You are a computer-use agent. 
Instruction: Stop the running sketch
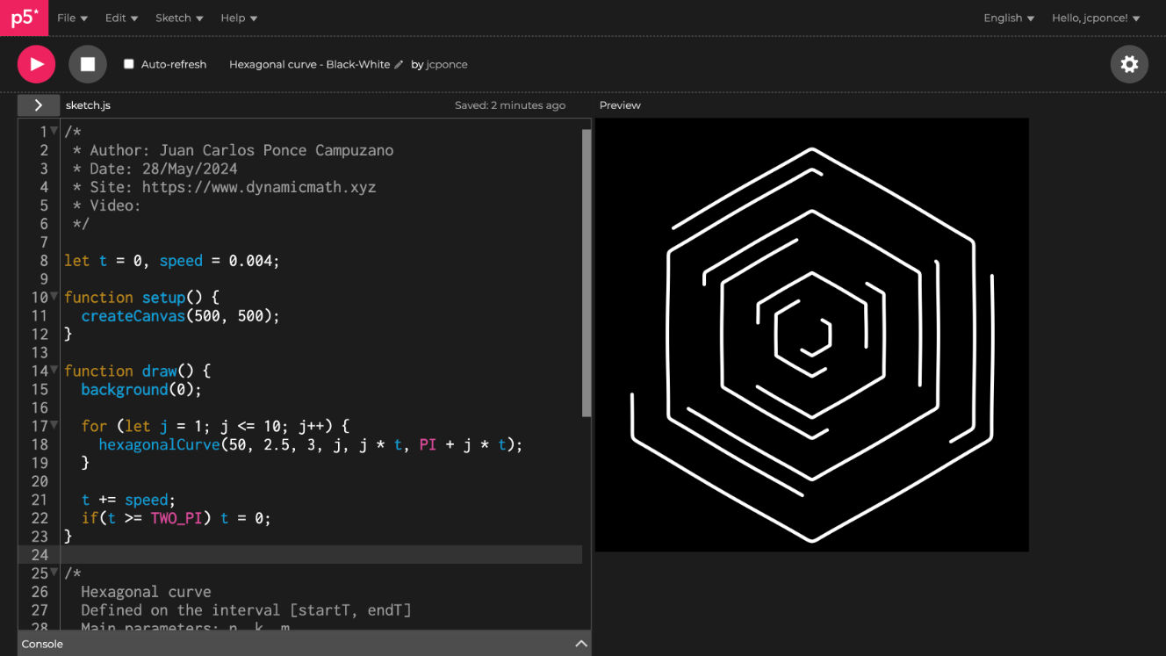(x=88, y=64)
